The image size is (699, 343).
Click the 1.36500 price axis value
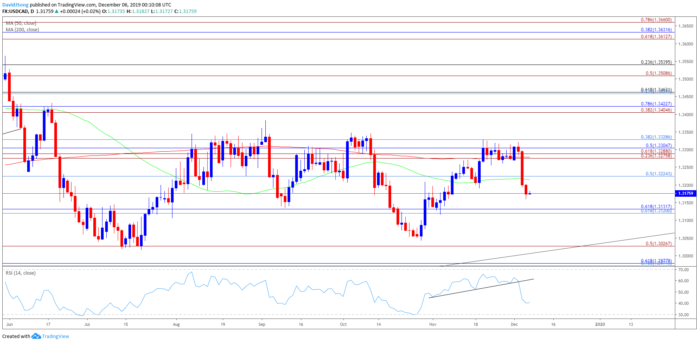click(x=686, y=26)
